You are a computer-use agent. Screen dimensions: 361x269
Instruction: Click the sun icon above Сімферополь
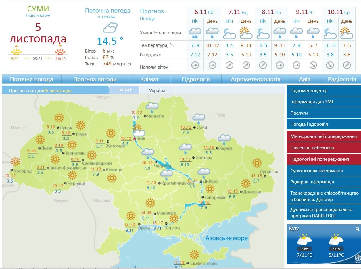click(195, 254)
